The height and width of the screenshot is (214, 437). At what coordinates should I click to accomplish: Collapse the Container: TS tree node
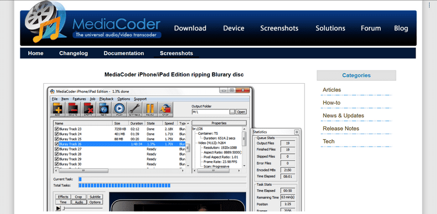[208, 133]
